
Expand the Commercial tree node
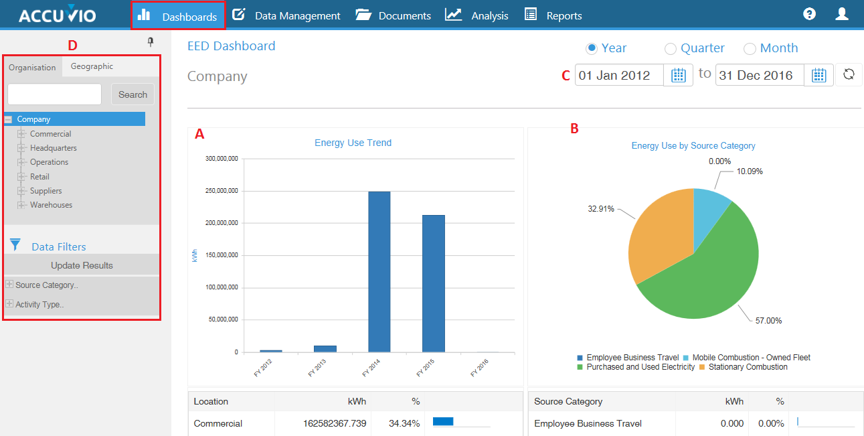pyautogui.click(x=22, y=133)
